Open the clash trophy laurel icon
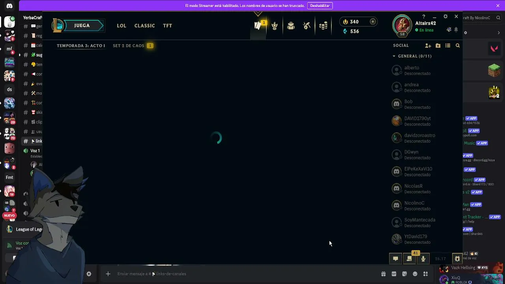Screen dimensions: 505x284 (x=275, y=26)
